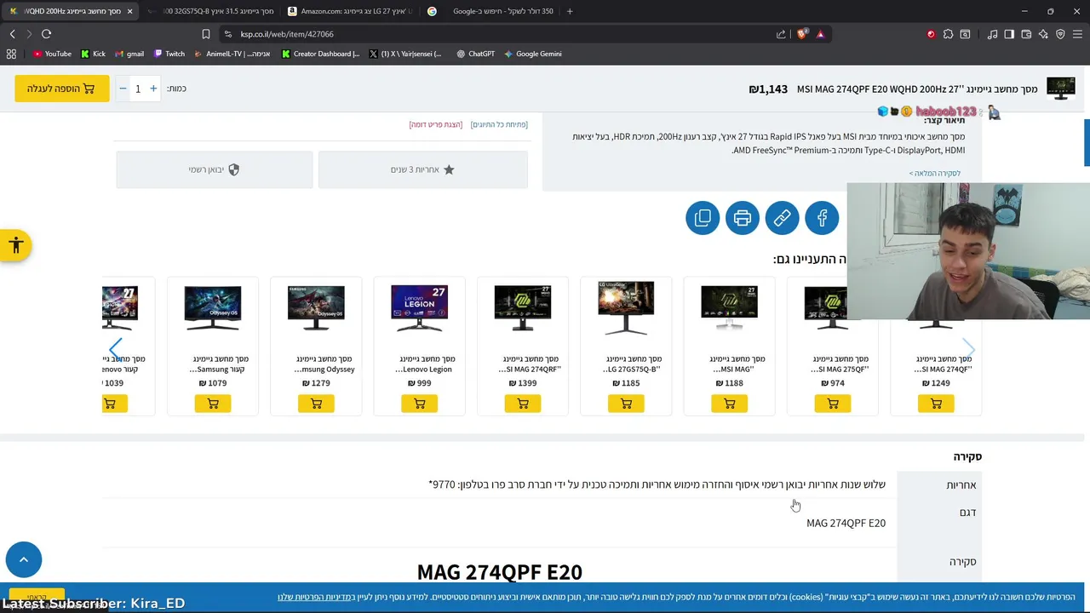Add the ₪1399 MSI MAG 274QRF to the cart
Image resolution: width=1090 pixels, height=613 pixels.
click(x=523, y=404)
